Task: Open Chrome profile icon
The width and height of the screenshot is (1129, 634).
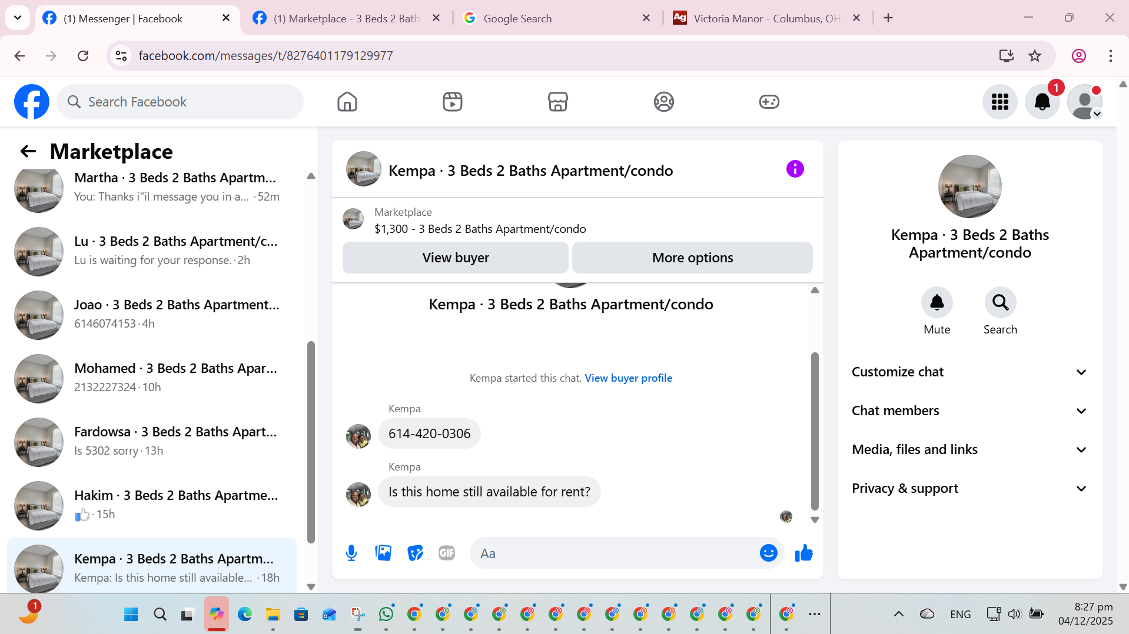Action: tap(1079, 56)
